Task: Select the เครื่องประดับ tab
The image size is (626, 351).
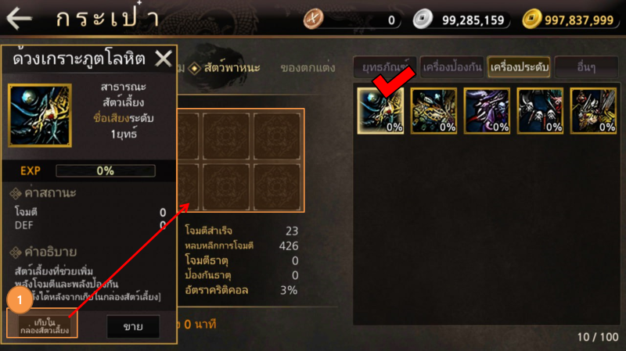Action: pyautogui.click(x=519, y=67)
